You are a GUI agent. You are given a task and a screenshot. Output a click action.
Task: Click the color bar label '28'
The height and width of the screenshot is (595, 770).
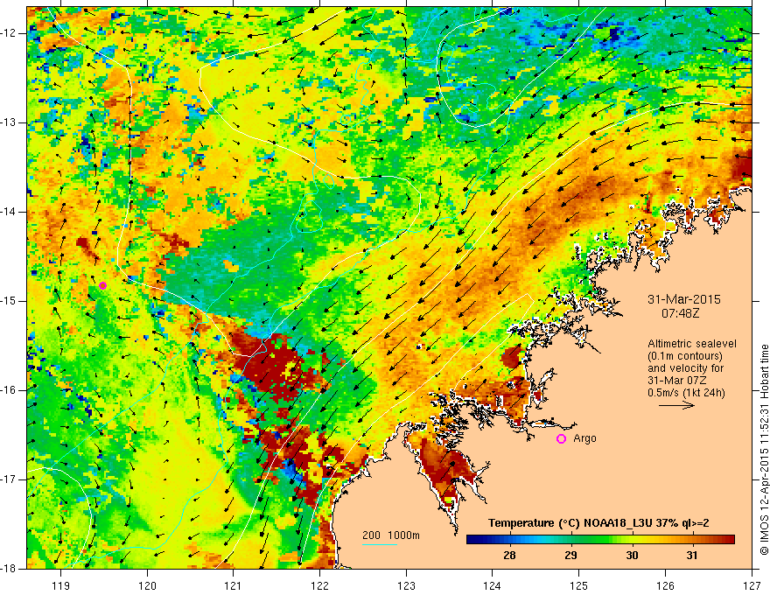[x=510, y=556]
